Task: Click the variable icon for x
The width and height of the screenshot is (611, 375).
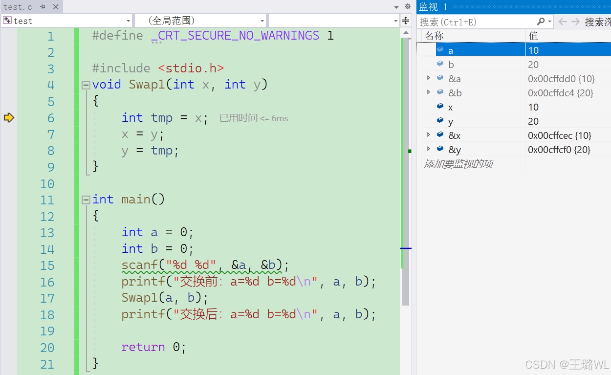Action: [x=440, y=106]
